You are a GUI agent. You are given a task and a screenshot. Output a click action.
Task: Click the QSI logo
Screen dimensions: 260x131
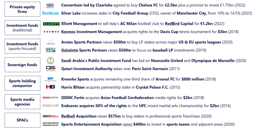(x=51, y=68)
